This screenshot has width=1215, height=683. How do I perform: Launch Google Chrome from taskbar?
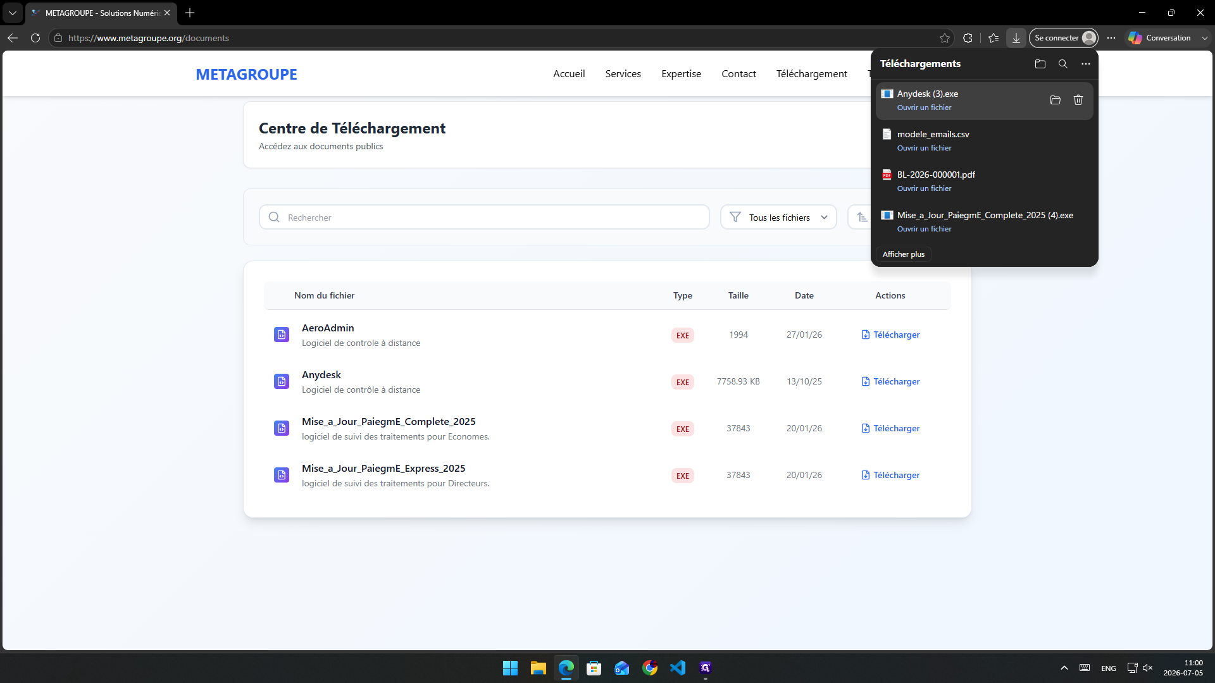650,668
